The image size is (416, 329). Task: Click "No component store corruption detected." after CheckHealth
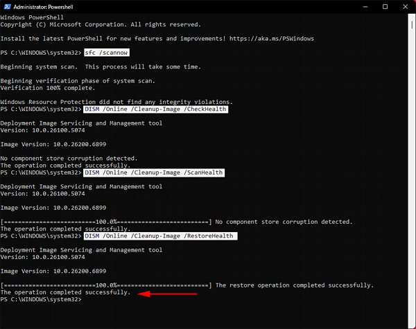click(69, 159)
